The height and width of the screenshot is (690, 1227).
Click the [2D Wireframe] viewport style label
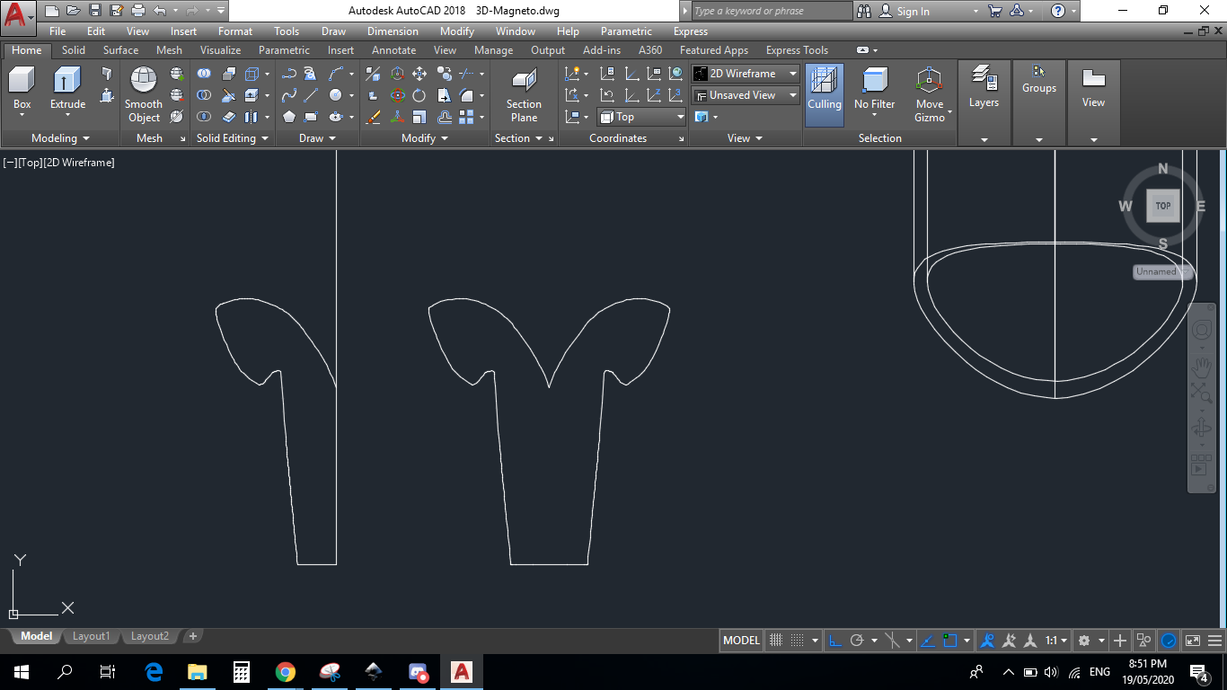coord(79,163)
